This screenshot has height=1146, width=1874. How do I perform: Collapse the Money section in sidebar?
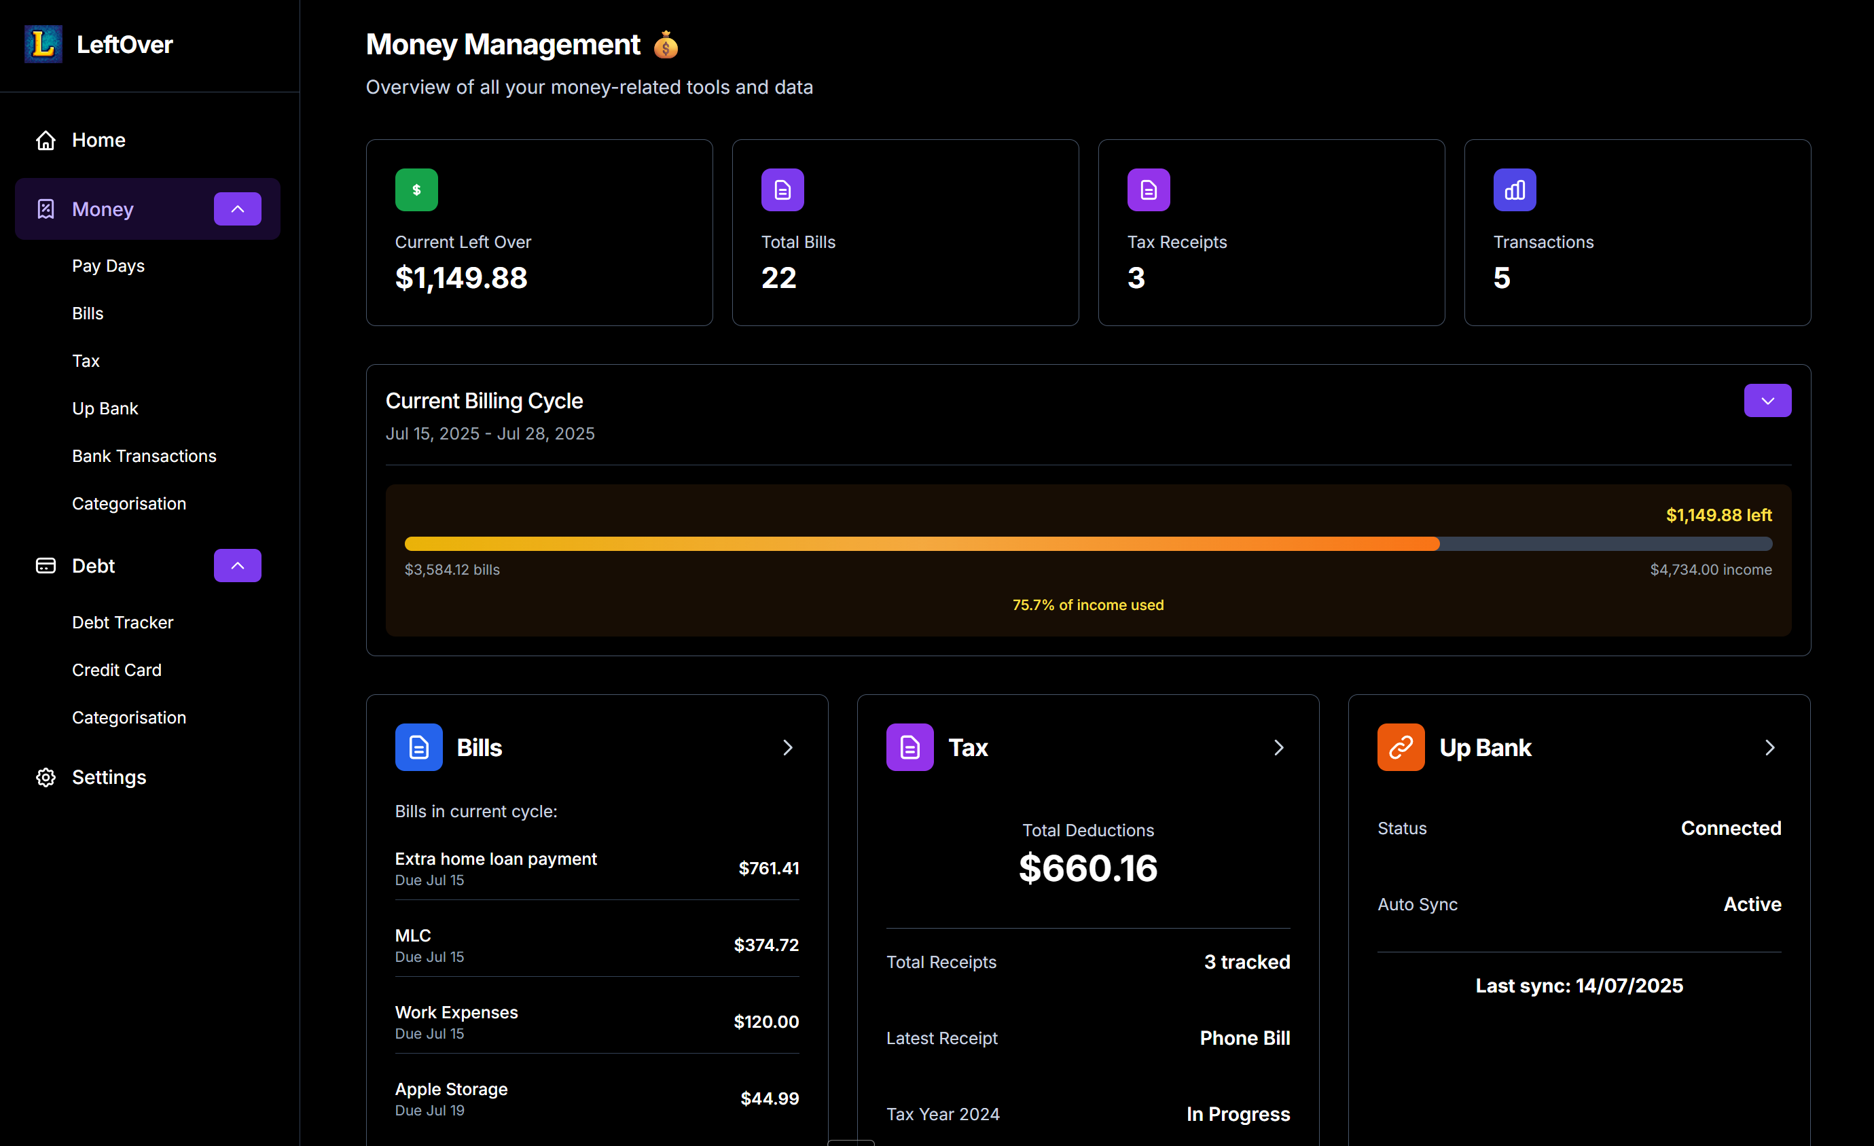point(236,209)
